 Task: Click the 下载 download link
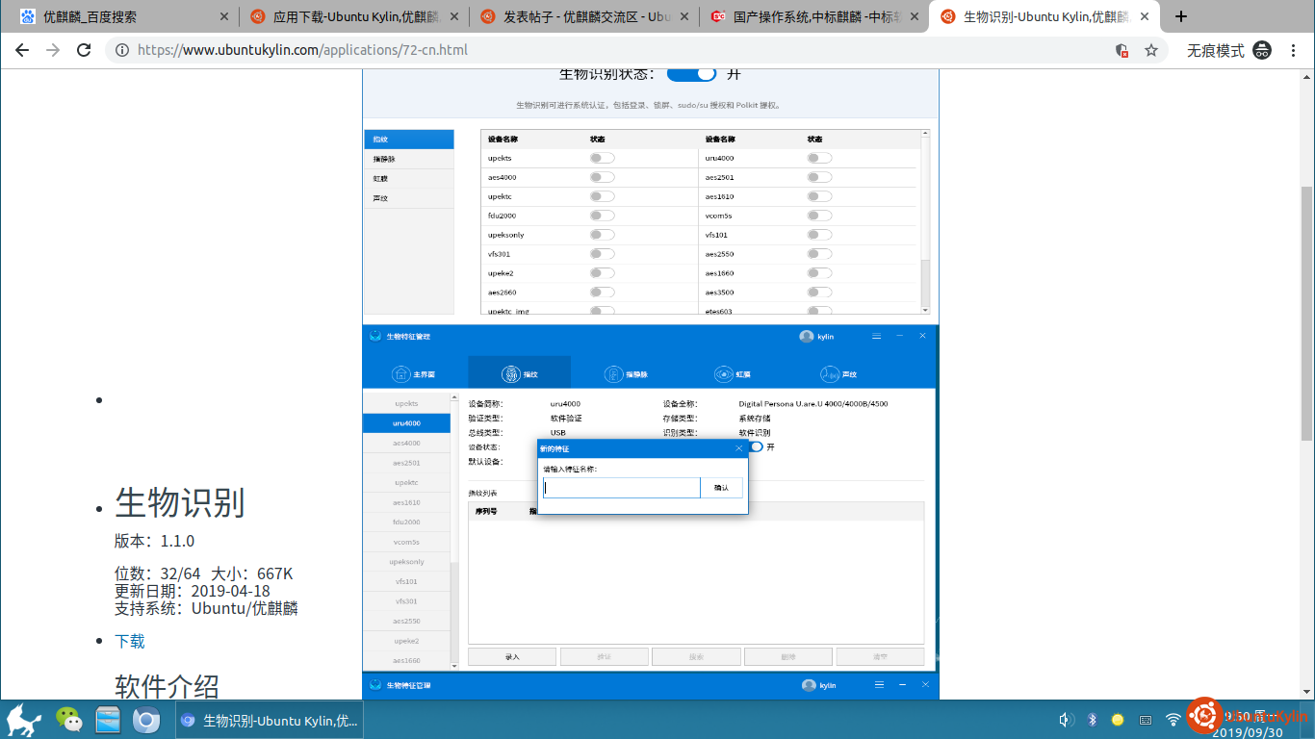(x=130, y=641)
